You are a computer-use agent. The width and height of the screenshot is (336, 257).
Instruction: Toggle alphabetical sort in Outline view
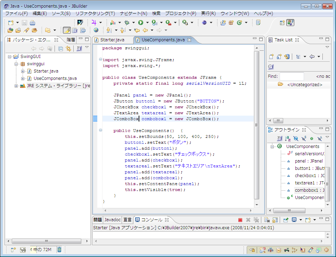288,138
